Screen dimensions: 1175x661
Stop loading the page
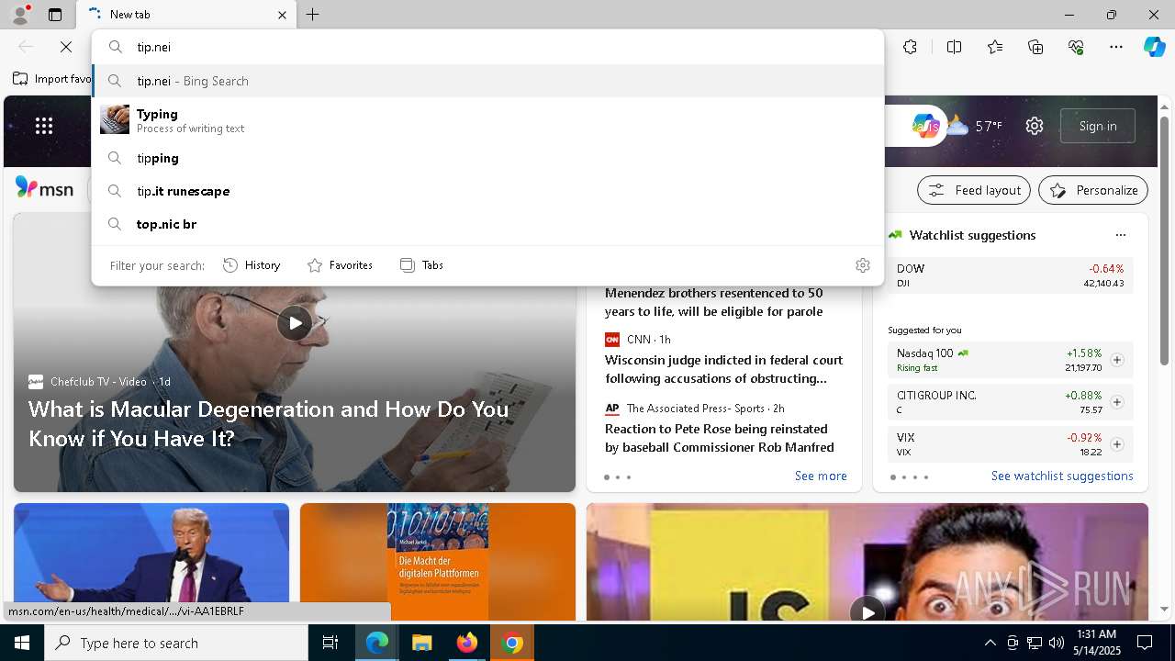click(66, 47)
